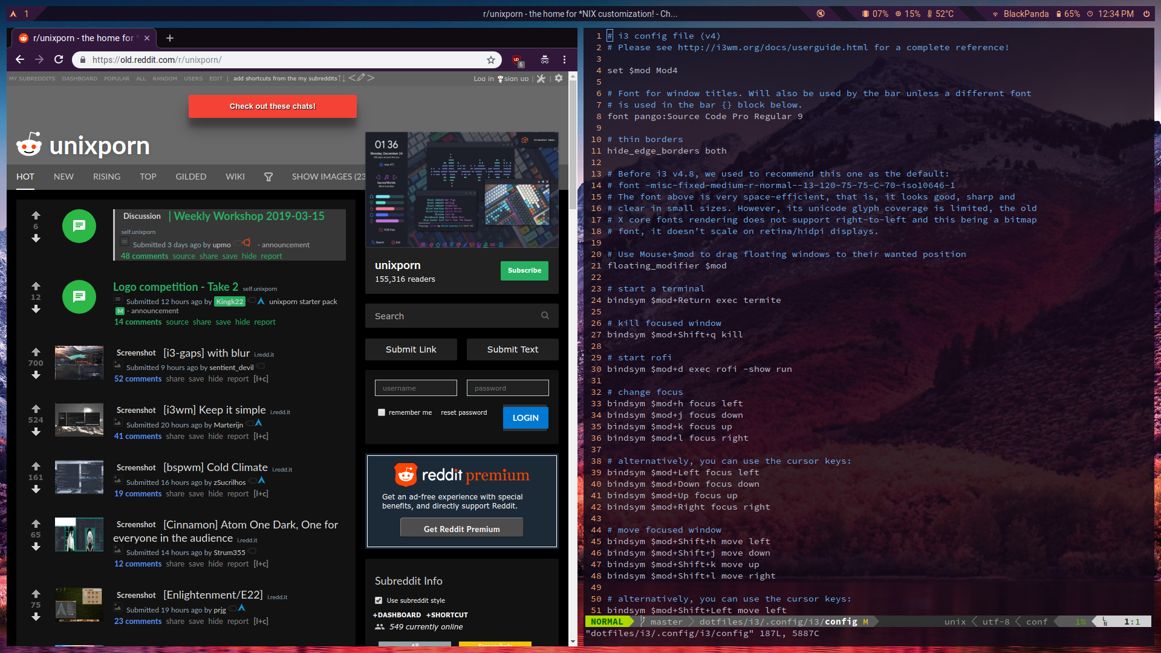
Task: Click the search magnifier icon in sidebar
Action: [x=545, y=316]
